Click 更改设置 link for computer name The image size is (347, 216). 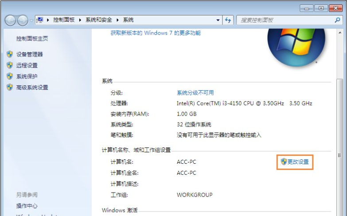298,162
